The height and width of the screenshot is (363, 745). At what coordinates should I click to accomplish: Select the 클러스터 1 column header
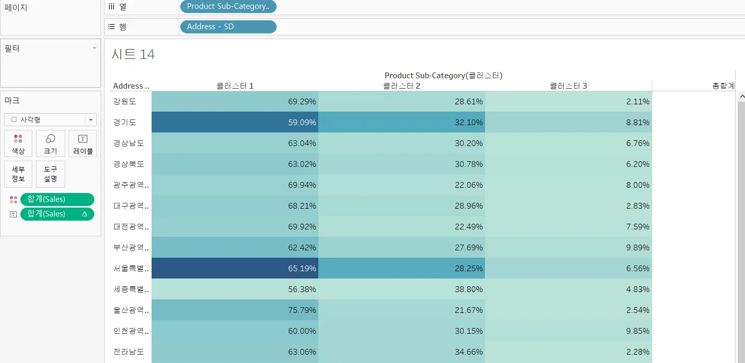coord(235,86)
